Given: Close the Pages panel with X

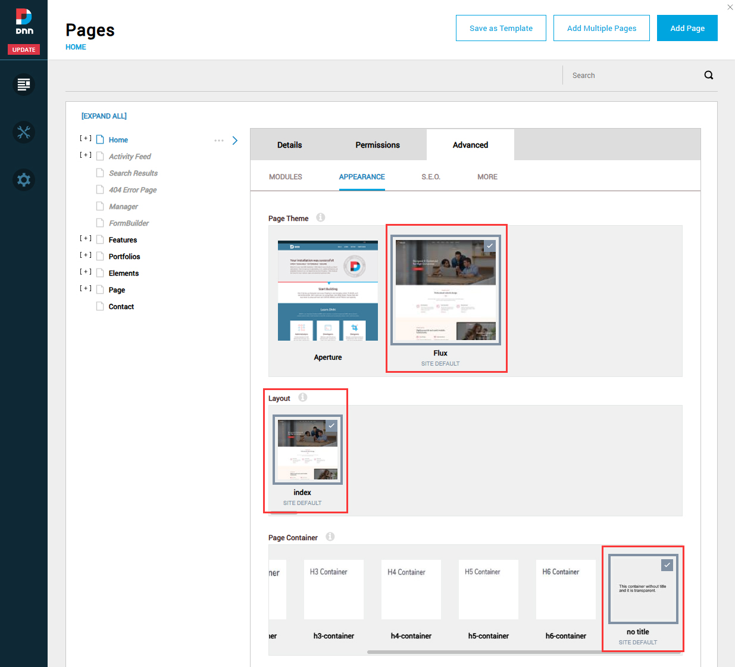Looking at the screenshot, I should (x=730, y=7).
